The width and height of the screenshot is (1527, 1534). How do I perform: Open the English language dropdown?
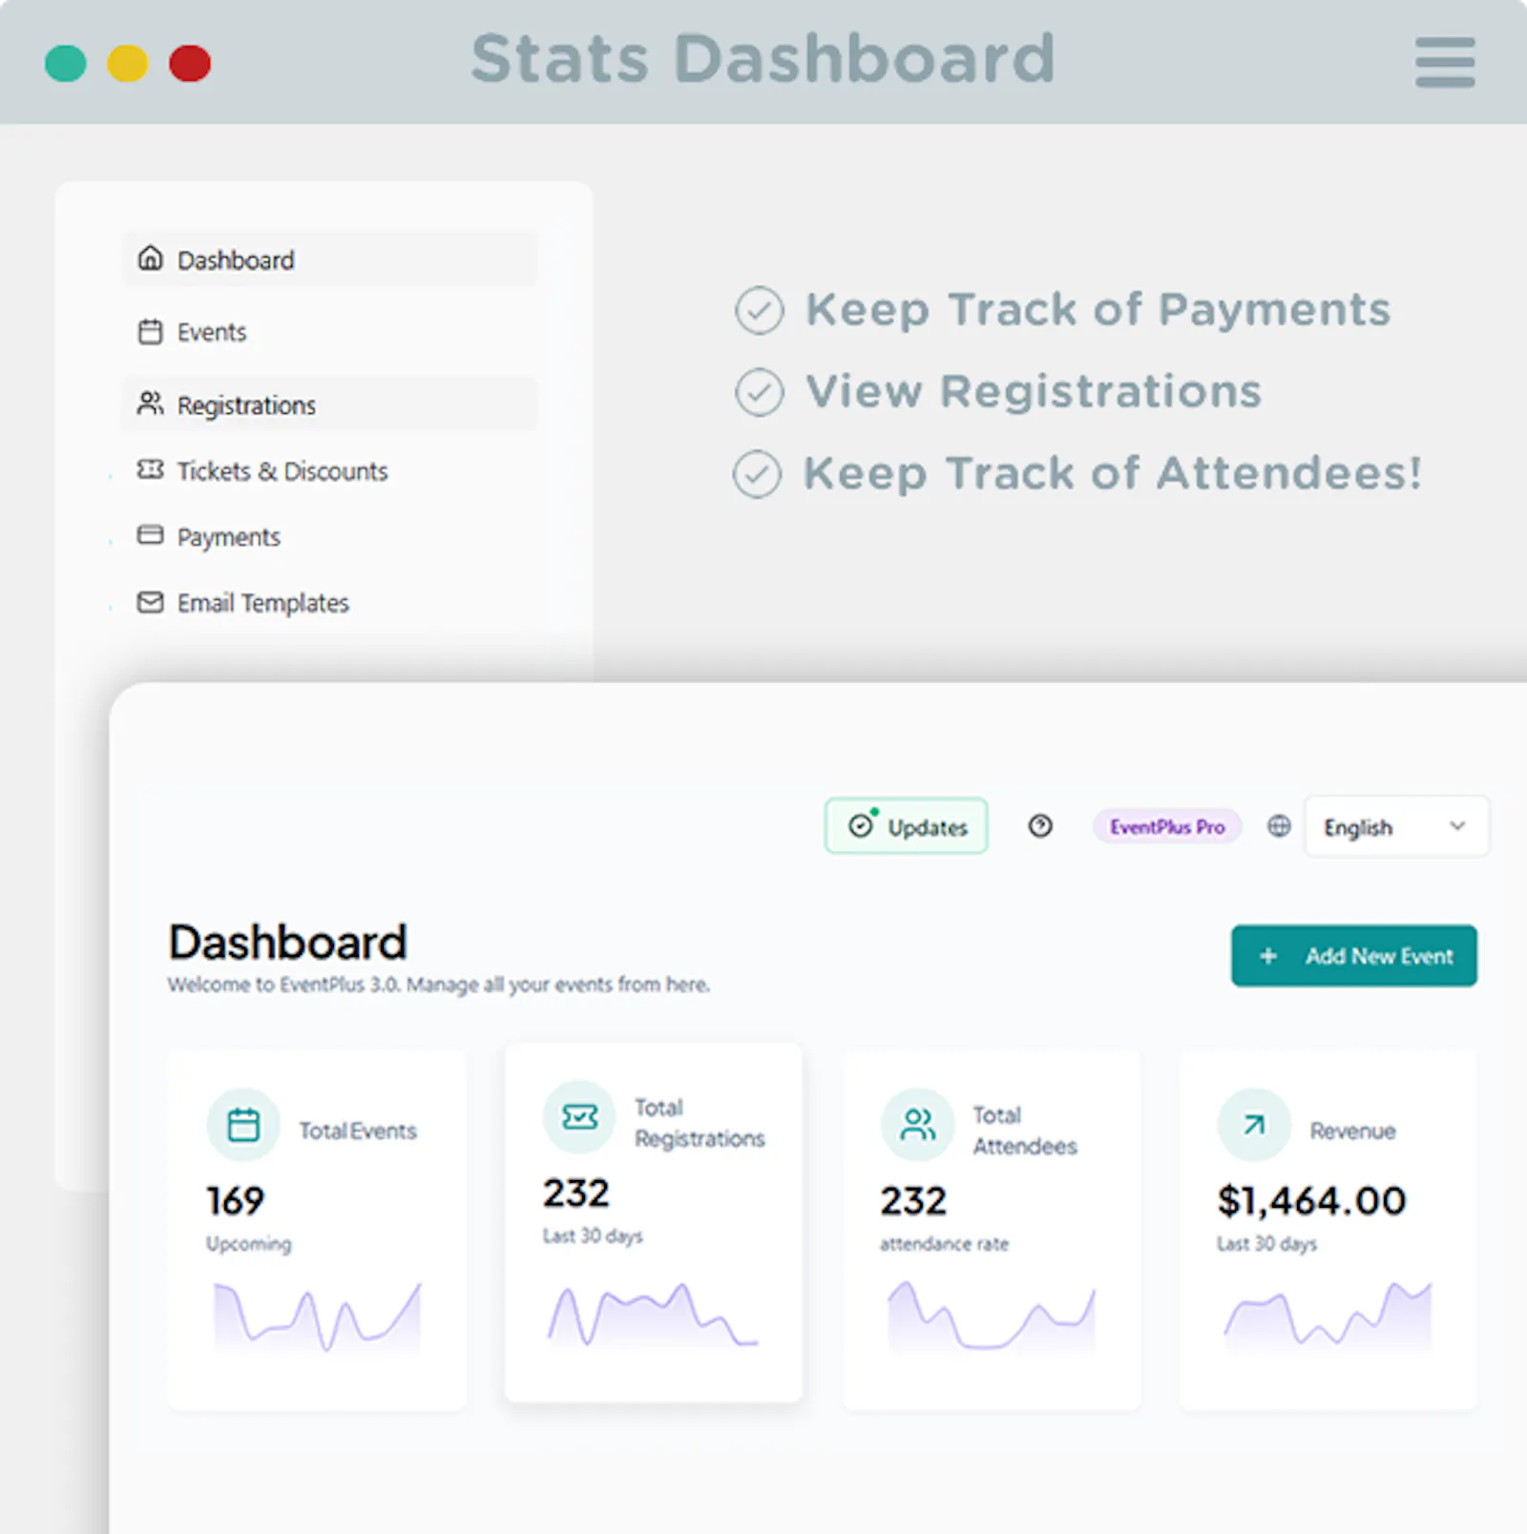pos(1396,827)
